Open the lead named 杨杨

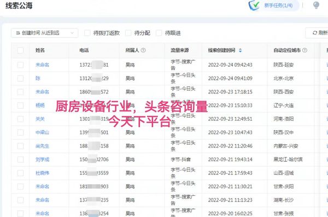[40, 105]
